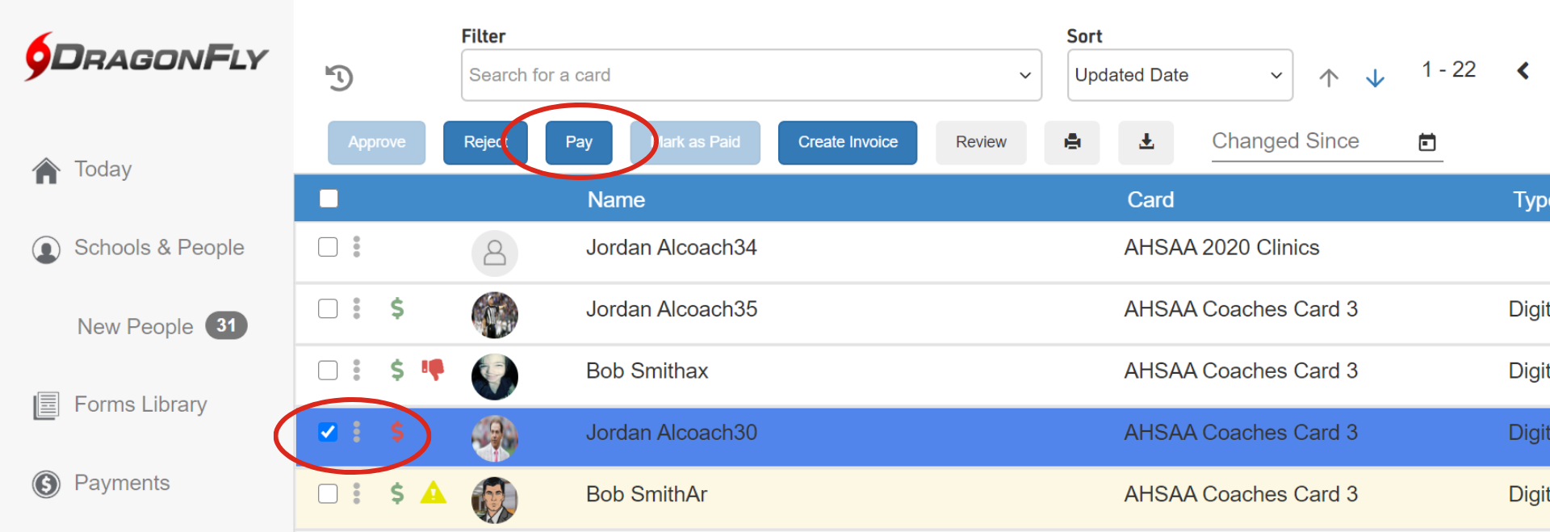Image resolution: width=1550 pixels, height=532 pixels.
Task: Open Schools & People in the sidebar
Action: 158,248
